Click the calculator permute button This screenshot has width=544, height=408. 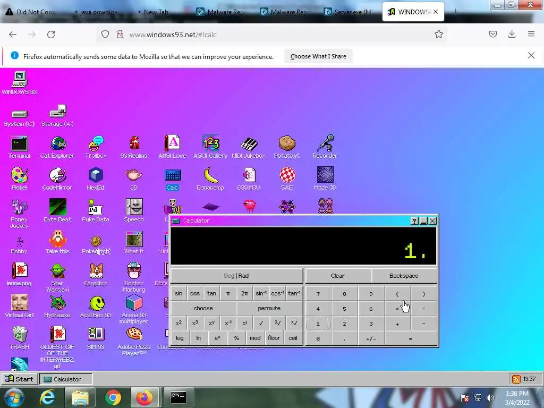(269, 308)
